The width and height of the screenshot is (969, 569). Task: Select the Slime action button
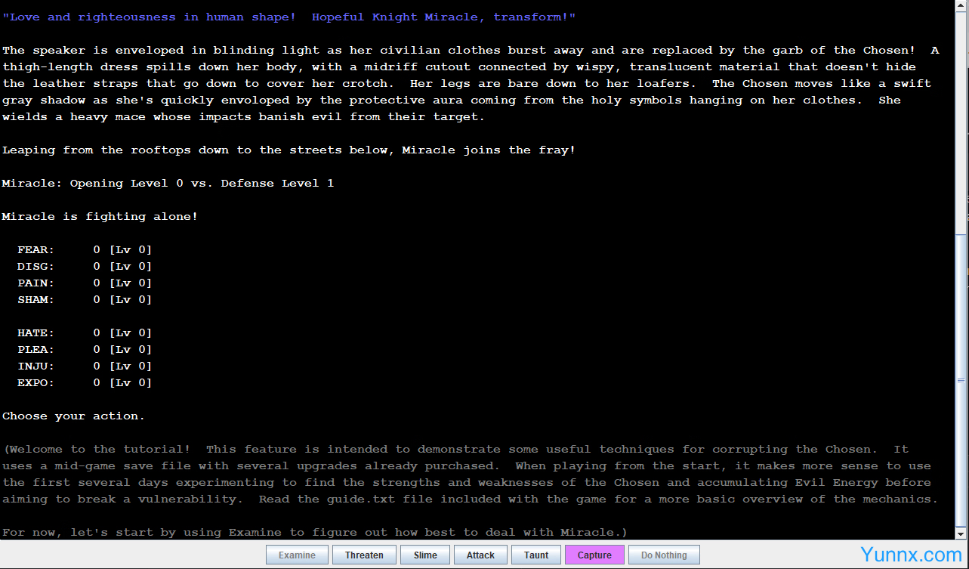(425, 555)
